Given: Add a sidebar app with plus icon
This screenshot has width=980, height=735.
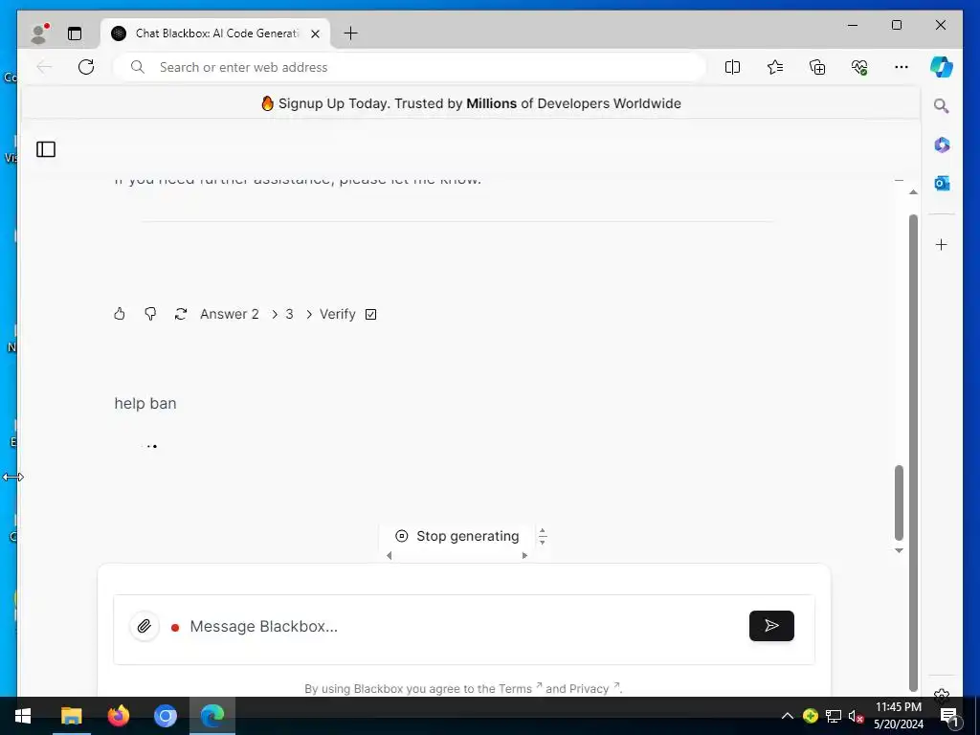Looking at the screenshot, I should tap(942, 244).
